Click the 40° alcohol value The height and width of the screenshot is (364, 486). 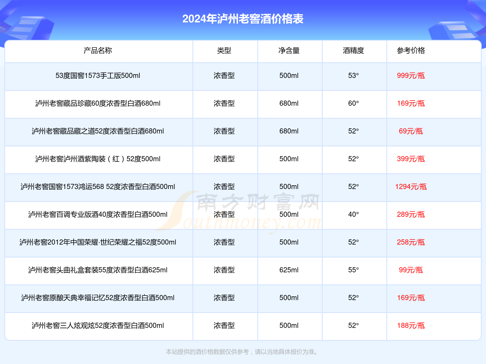(353, 214)
